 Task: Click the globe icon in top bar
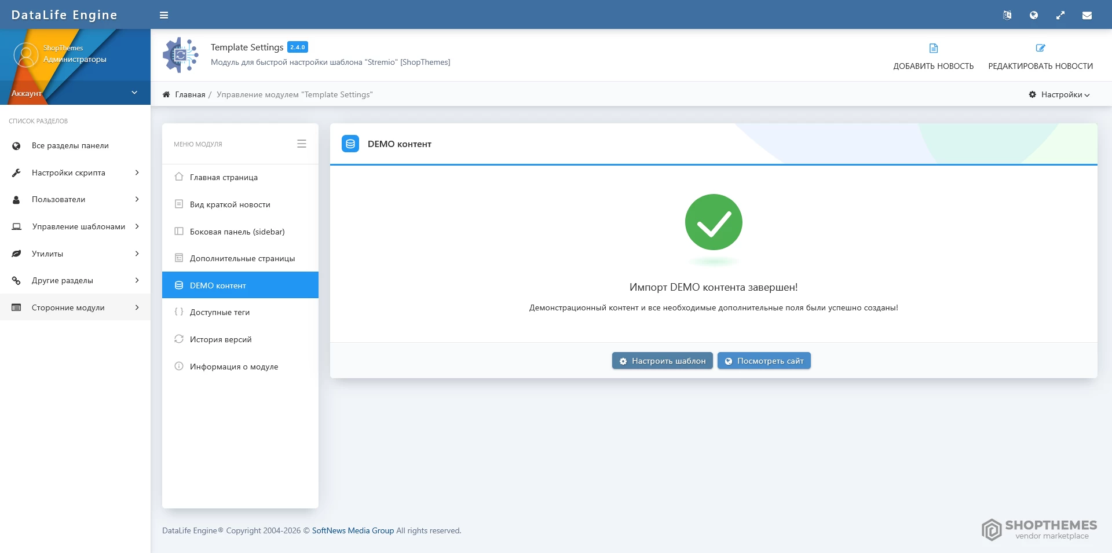point(1034,15)
